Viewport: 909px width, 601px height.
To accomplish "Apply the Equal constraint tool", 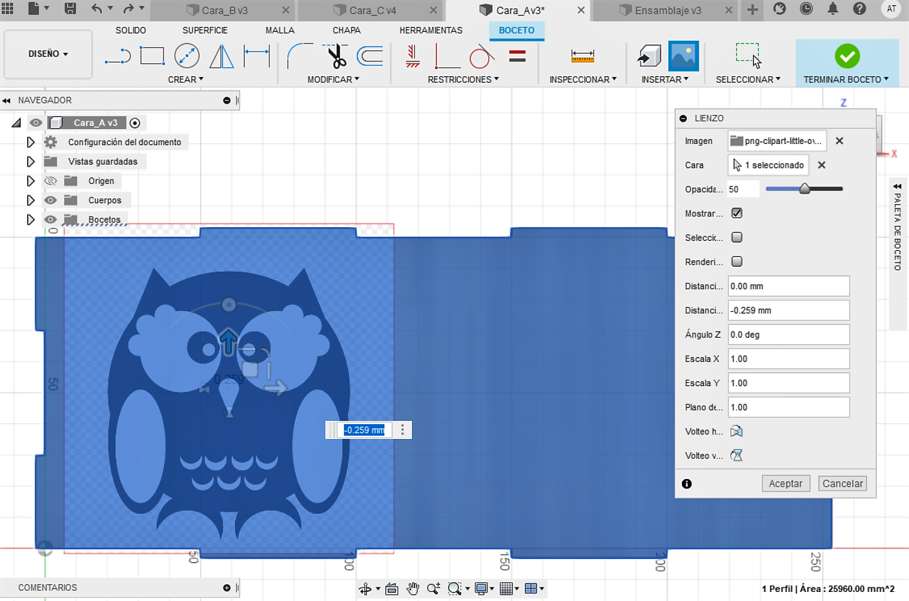I will [x=517, y=56].
